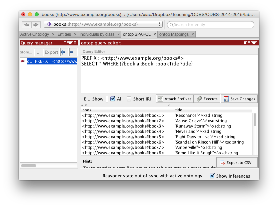
Task: Click the Search for entity field
Action: coord(211,25)
